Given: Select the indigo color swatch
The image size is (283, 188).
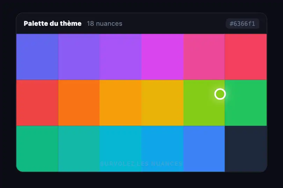Looking at the screenshot, I should point(37,57).
